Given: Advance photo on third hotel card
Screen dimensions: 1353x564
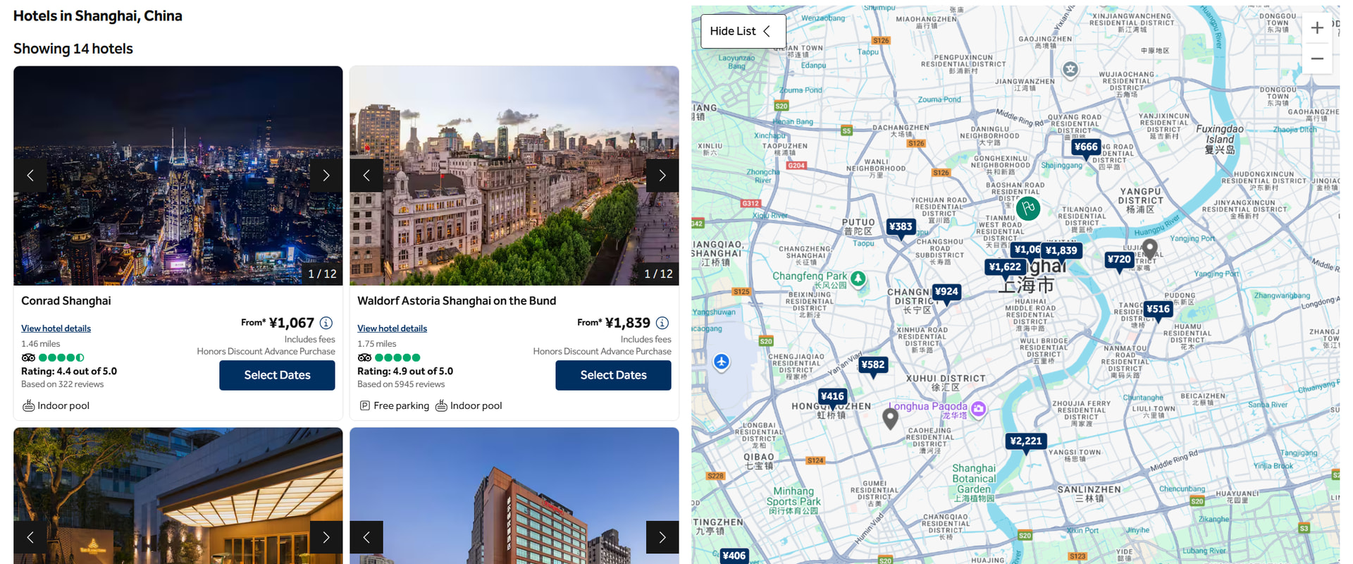Looking at the screenshot, I should click(x=326, y=537).
